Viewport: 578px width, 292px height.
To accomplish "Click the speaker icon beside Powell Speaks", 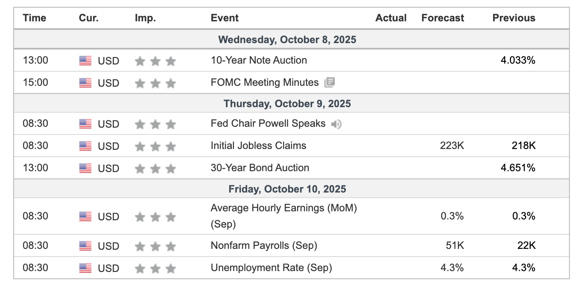I will coord(336,124).
